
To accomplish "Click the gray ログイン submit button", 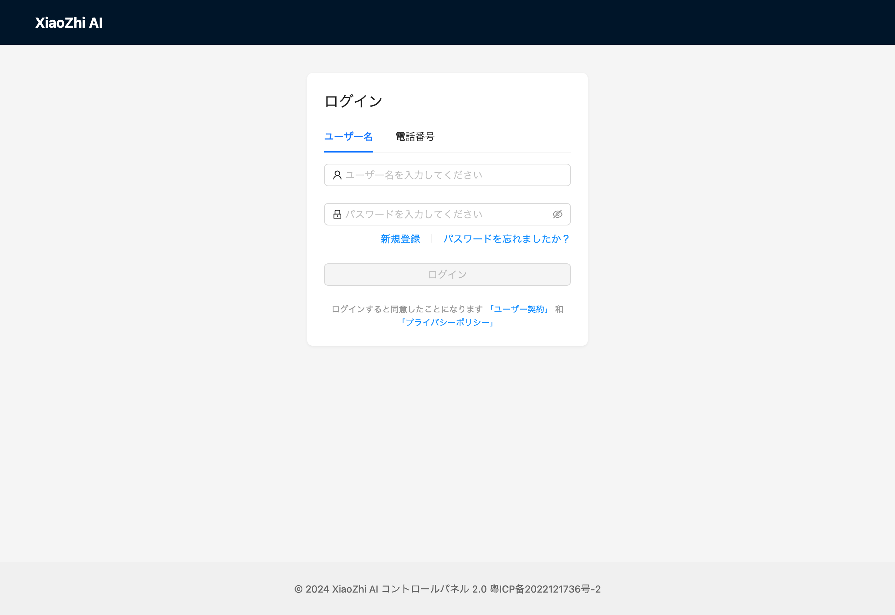I will (447, 275).
